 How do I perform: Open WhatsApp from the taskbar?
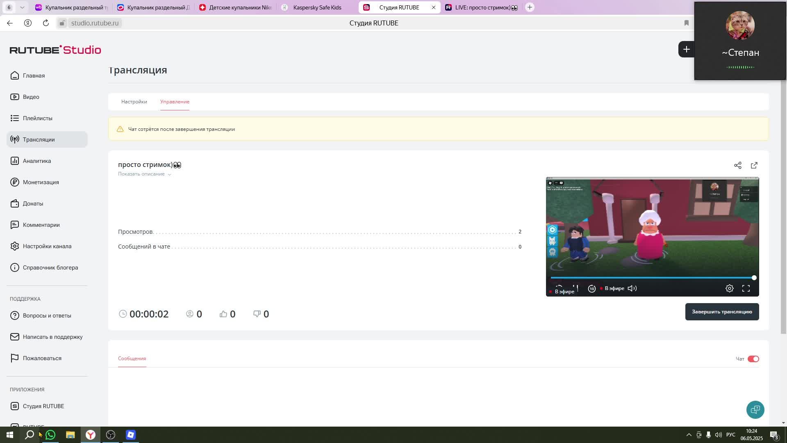point(50,435)
